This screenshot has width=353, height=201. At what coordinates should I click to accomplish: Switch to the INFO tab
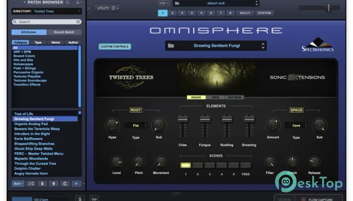click(215, 97)
